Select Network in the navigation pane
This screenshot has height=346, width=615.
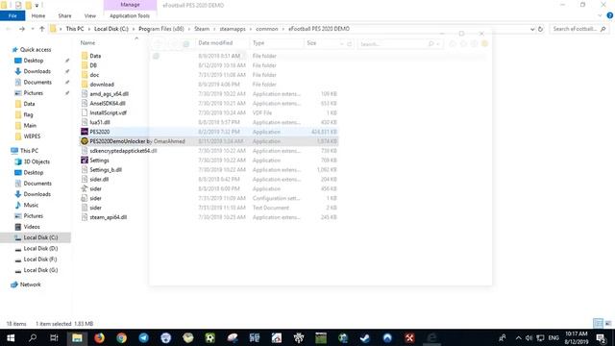(30, 284)
